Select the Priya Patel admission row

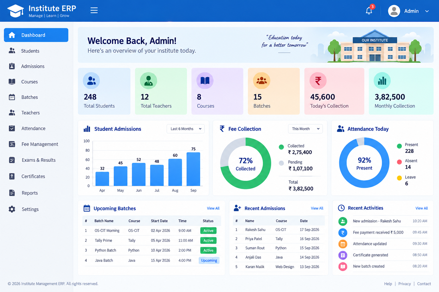(x=279, y=239)
